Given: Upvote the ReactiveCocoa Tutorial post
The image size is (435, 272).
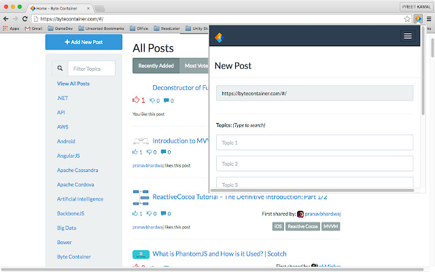Looking at the screenshot, I should pyautogui.click(x=135, y=214).
